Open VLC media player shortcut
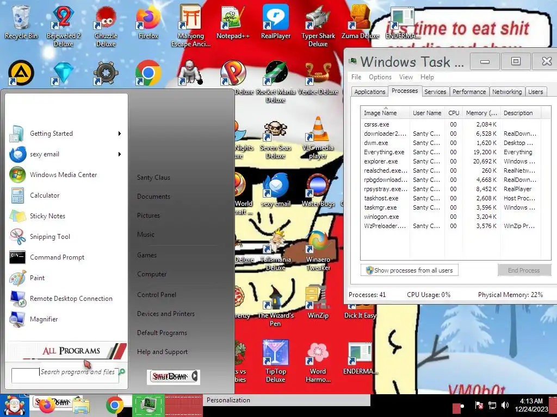This screenshot has height=417, width=557. [318, 139]
